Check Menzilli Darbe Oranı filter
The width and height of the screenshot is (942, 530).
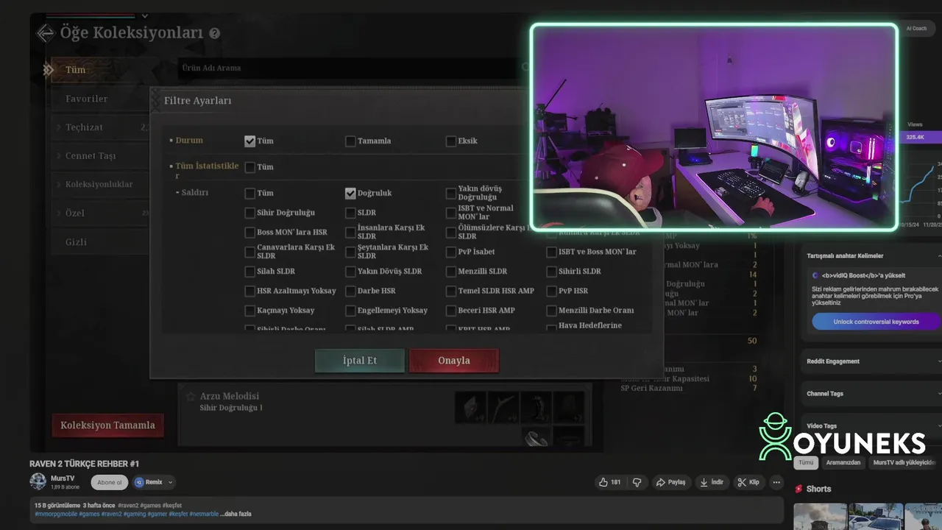[551, 310]
